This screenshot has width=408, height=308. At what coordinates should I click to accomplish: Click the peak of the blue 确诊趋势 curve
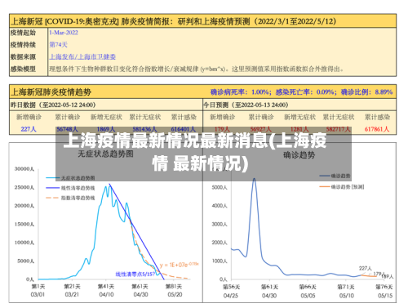pyautogui.click(x=254, y=179)
